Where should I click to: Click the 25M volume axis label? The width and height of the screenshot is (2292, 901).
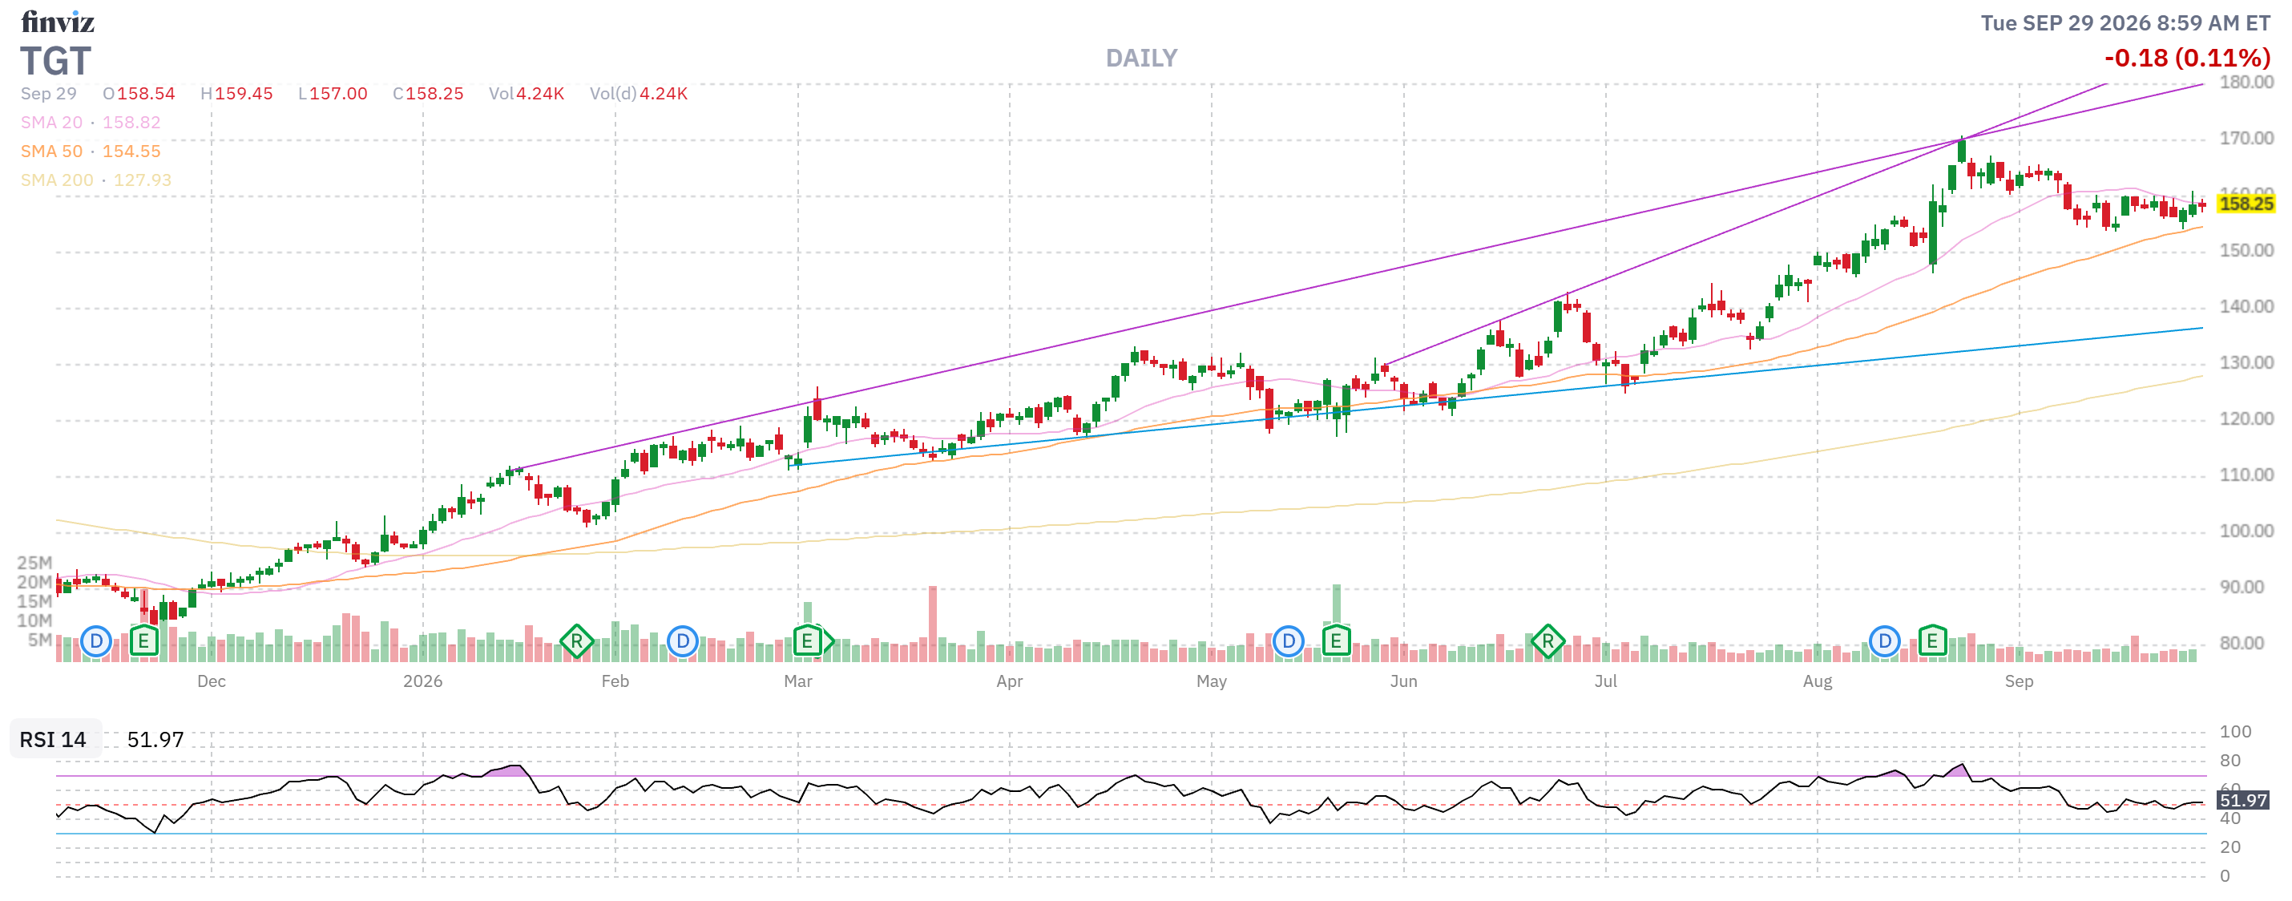pyautogui.click(x=34, y=563)
